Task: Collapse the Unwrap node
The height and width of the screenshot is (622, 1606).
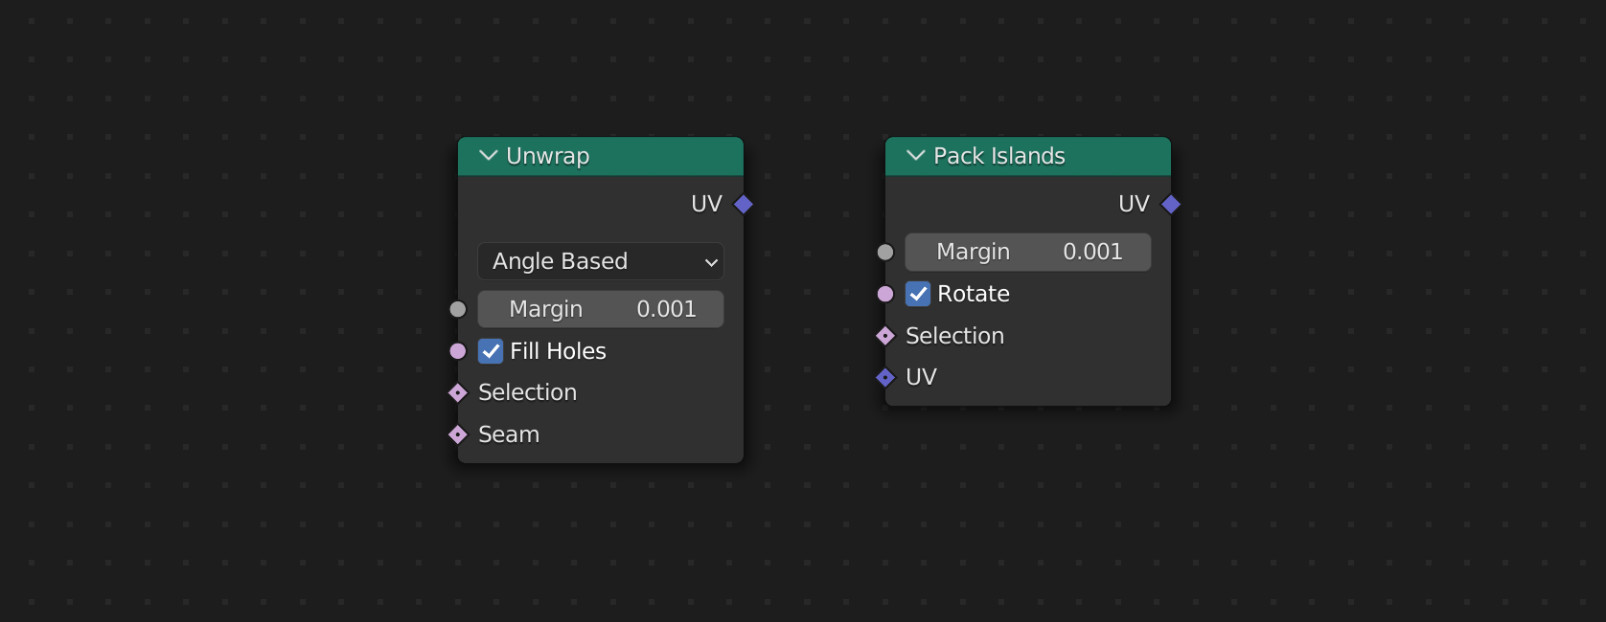Action: [x=488, y=156]
